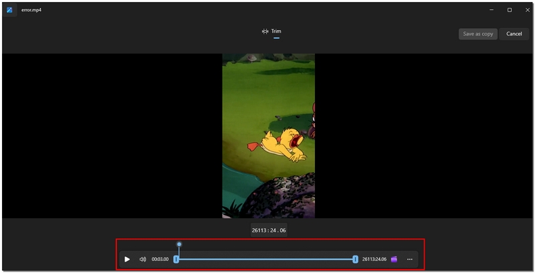The height and width of the screenshot is (273, 535).
Task: Select the Trim tab
Action: coord(272,31)
